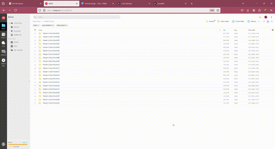The width and height of the screenshot is (275, 149).
Task: Expand the Upload button dropdown arrow
Action: pos(259,22)
